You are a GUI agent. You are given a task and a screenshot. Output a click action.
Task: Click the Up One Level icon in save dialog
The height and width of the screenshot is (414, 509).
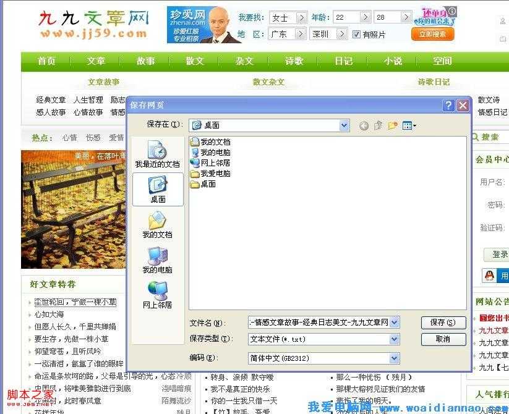coord(377,125)
